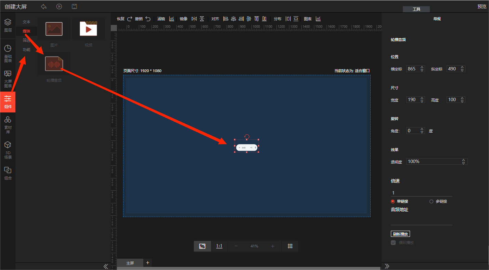Collapse the right properties panel
Viewport: 489px width, 270px height.
[387, 266]
